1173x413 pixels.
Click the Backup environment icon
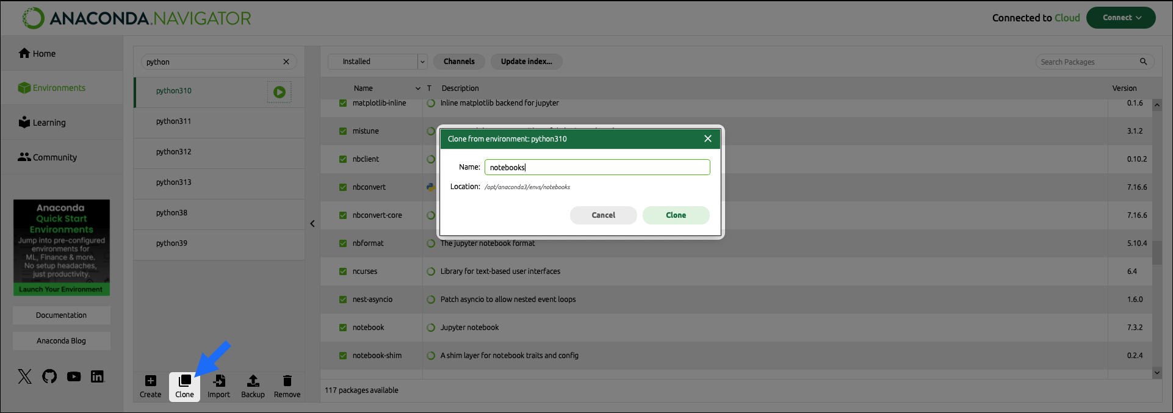(x=253, y=381)
